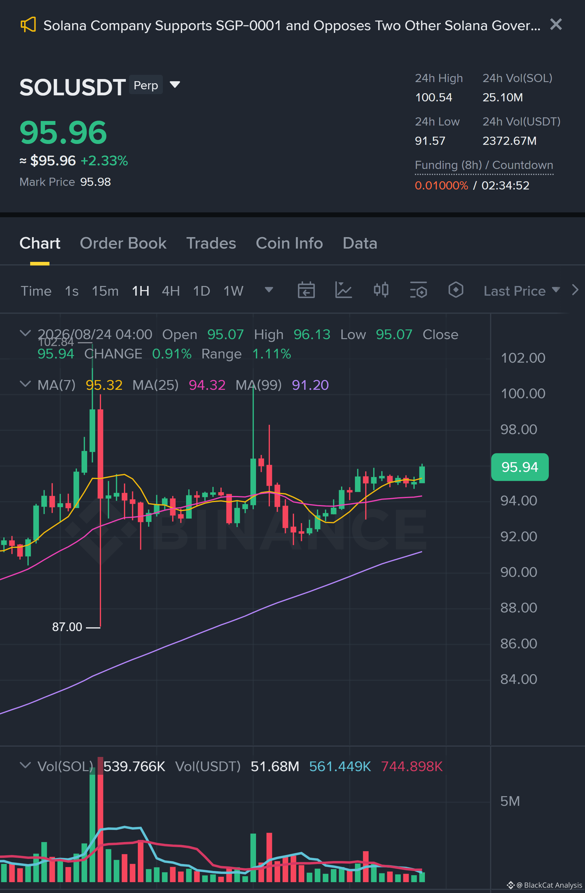Click Funding (8h) / Countdown label
585x893 pixels.
(x=484, y=165)
